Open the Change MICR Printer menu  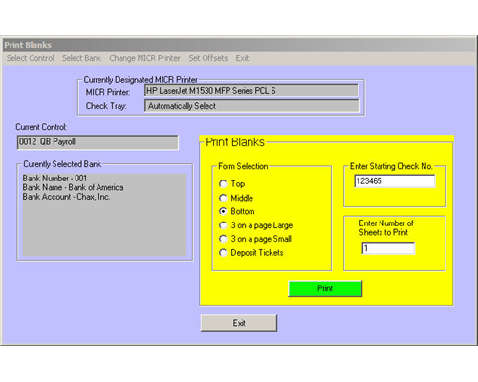coord(144,58)
